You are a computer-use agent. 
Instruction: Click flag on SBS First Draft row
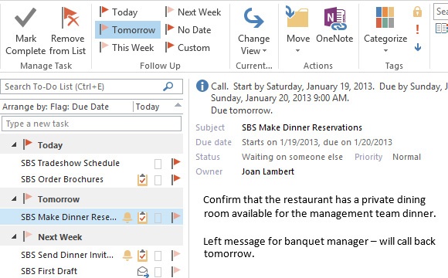pyautogui.click(x=175, y=271)
